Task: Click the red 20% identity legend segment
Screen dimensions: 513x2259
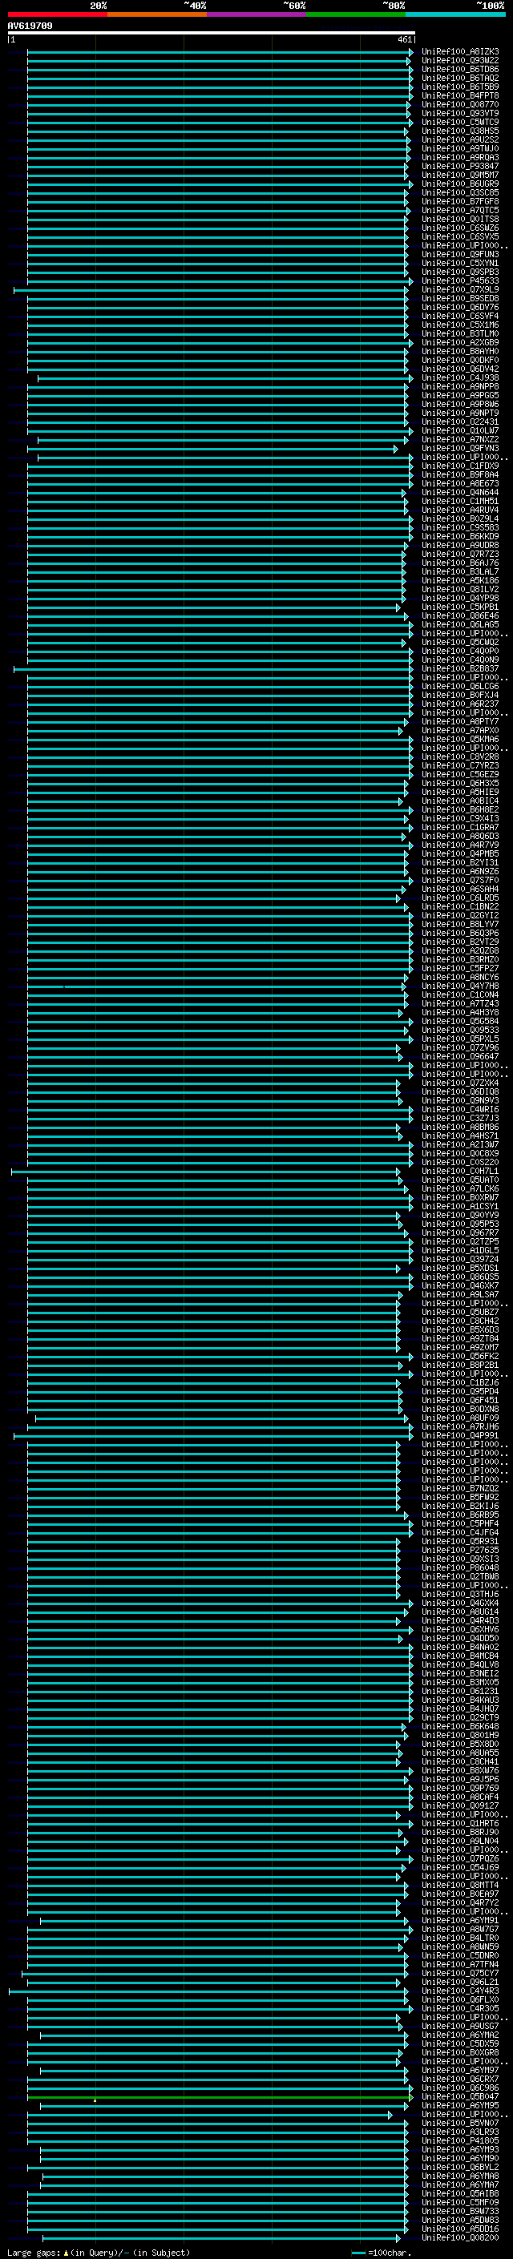Action: click(x=57, y=14)
